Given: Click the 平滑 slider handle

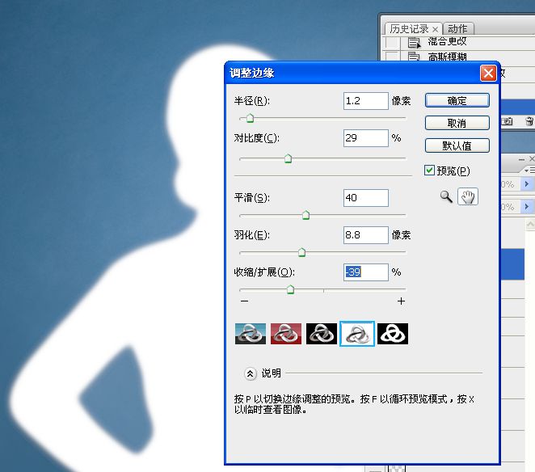Looking at the screenshot, I should (305, 215).
